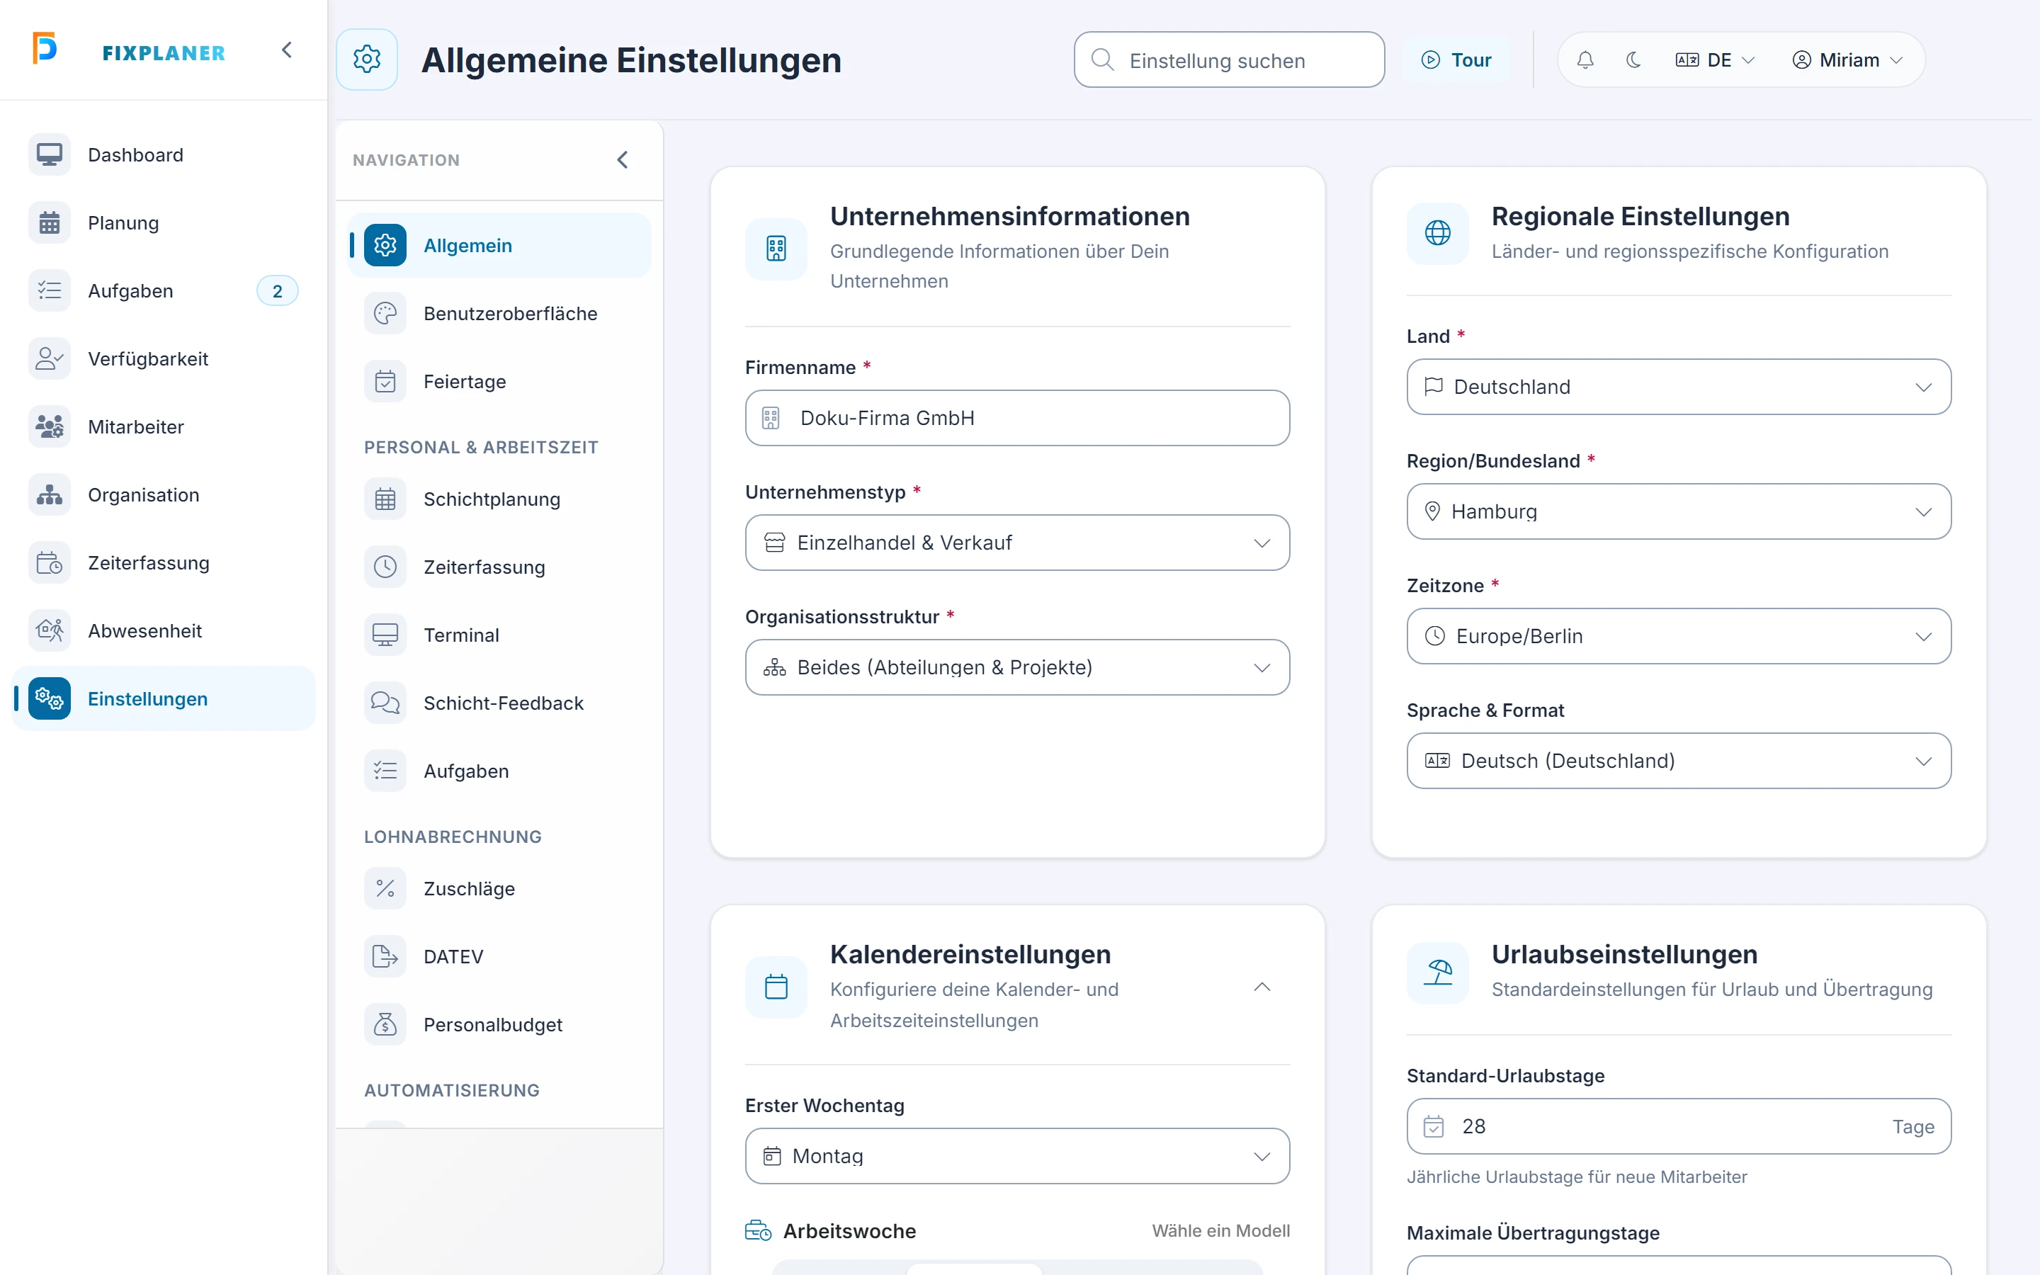The width and height of the screenshot is (2040, 1275).
Task: Click the gear icon beside Allgemeine Einstellungen
Action: click(367, 59)
